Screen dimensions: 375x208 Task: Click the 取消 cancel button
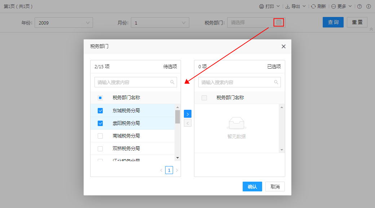pyautogui.click(x=275, y=187)
